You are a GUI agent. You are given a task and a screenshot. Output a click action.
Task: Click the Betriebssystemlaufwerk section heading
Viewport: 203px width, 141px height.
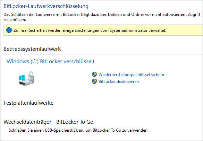tap(32, 49)
